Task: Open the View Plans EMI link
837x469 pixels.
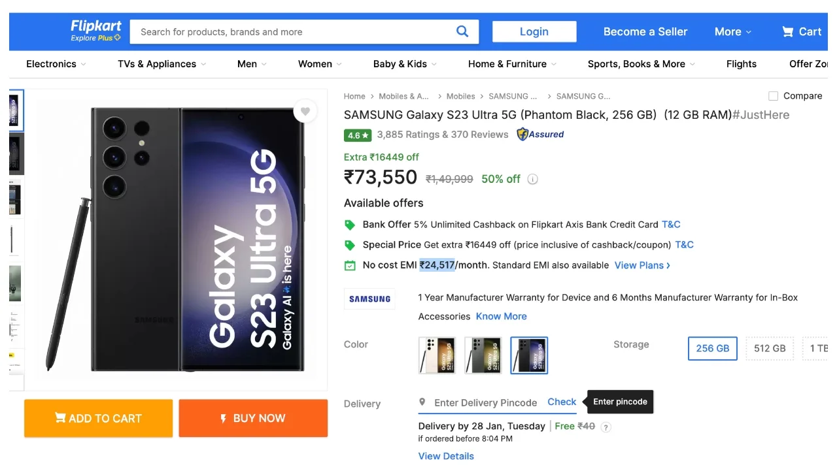Action: 642,265
